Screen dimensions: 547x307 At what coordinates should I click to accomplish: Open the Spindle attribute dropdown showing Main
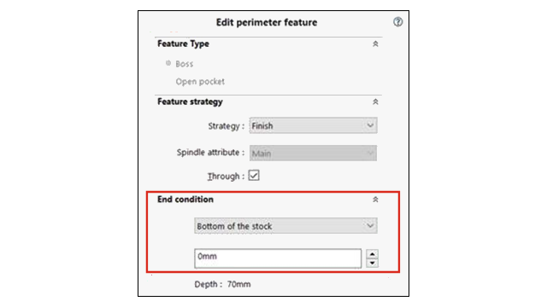pos(313,153)
